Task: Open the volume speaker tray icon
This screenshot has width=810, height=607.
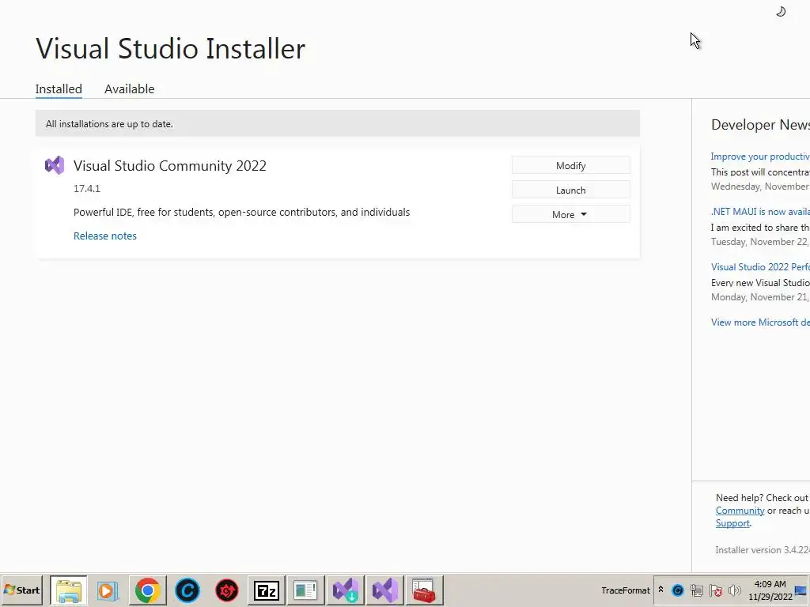Action: 734,590
